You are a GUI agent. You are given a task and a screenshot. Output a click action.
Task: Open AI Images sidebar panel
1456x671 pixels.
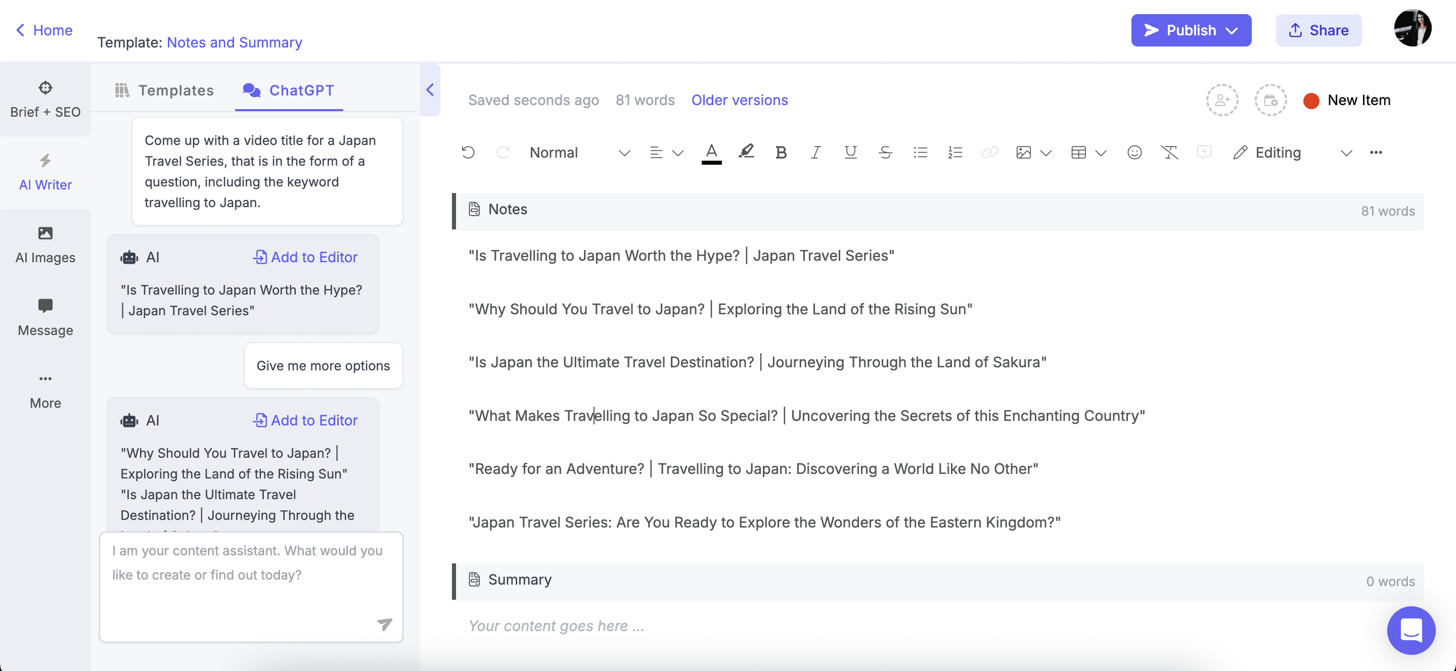[45, 245]
